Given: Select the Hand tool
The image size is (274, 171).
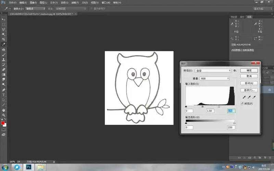Looking at the screenshot, I should click(3, 110).
